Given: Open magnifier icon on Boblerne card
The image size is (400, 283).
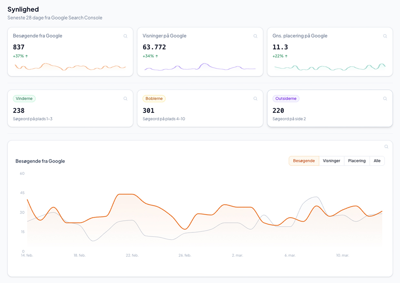Looking at the screenshot, I should click(x=255, y=99).
